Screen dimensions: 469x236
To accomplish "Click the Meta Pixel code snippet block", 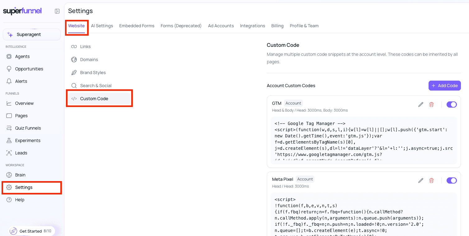I will (x=364, y=214).
